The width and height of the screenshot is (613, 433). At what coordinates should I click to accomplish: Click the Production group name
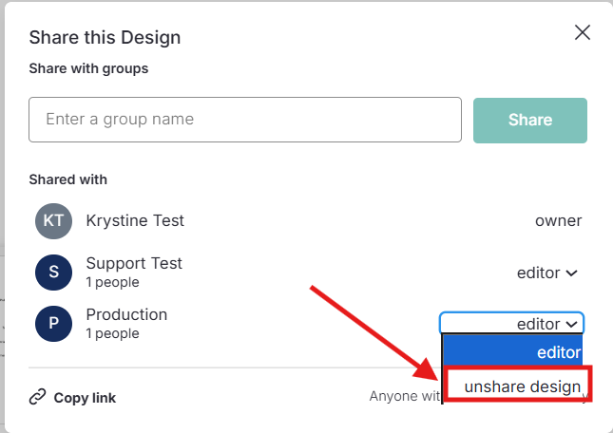[126, 314]
